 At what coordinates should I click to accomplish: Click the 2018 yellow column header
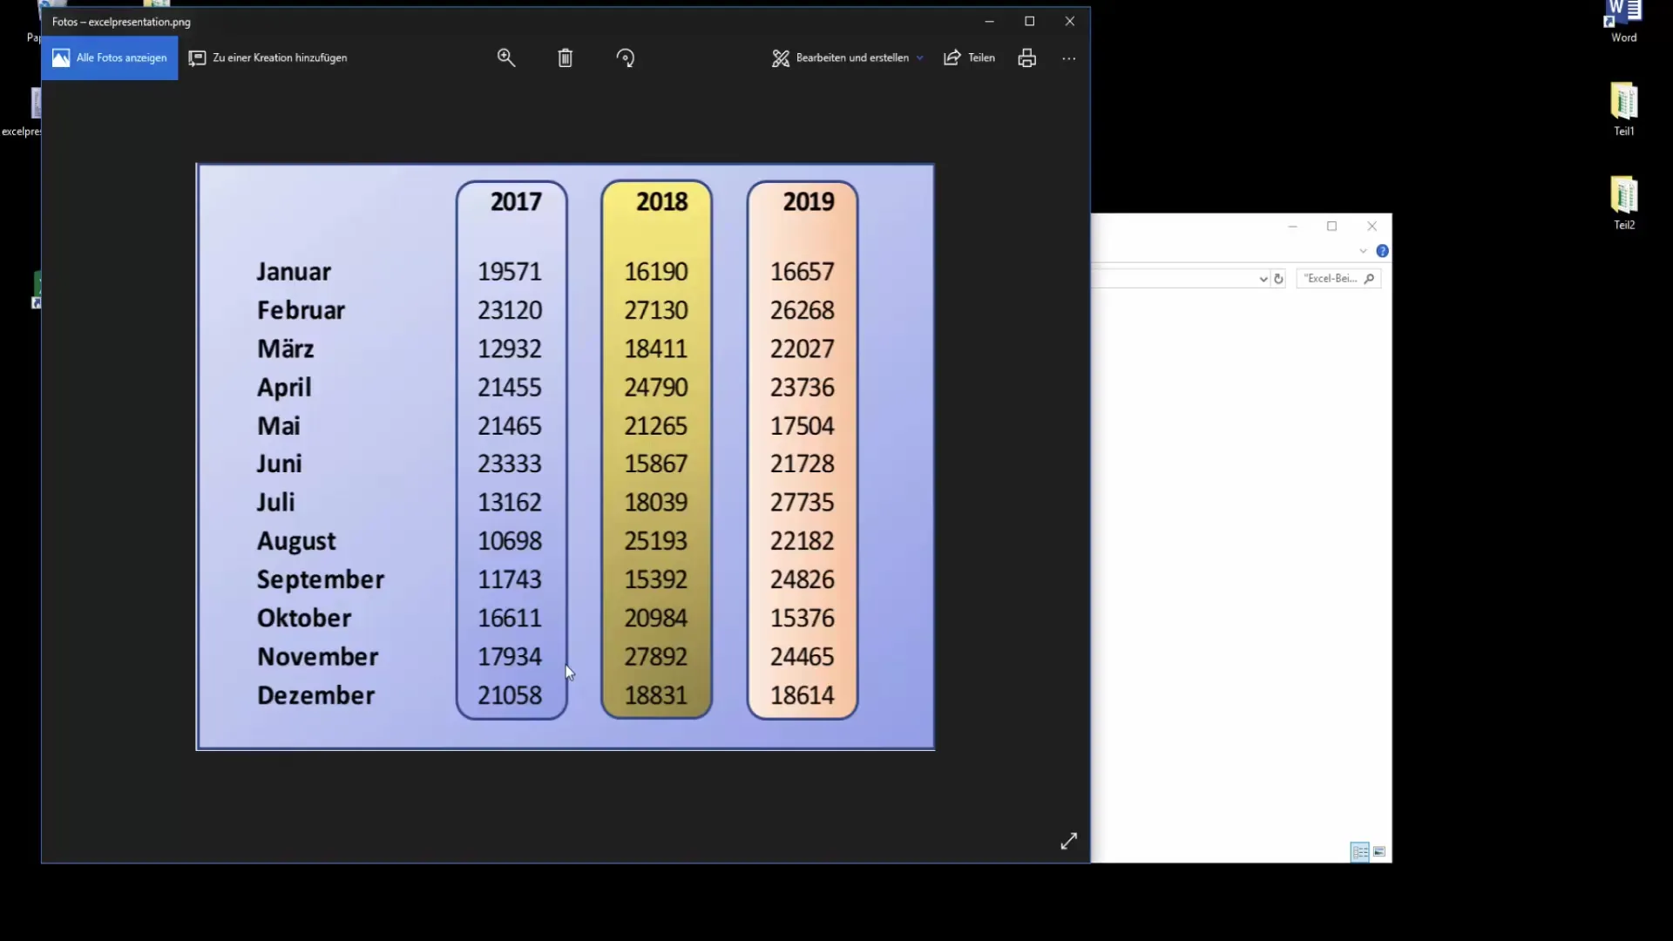pyautogui.click(x=660, y=201)
